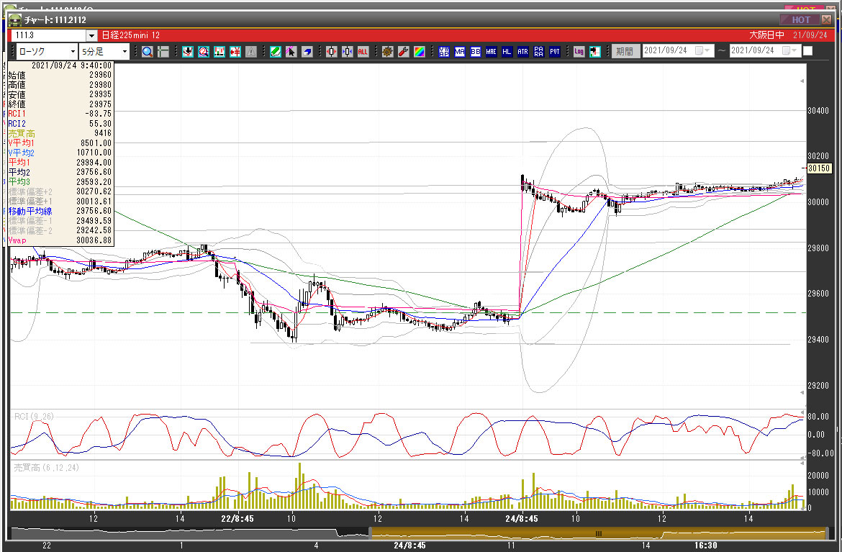Click the 売買高 (6,12,24) volume panel label
The width and height of the screenshot is (842, 552).
pyautogui.click(x=46, y=468)
